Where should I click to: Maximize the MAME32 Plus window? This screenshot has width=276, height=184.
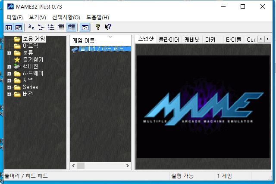243,7
